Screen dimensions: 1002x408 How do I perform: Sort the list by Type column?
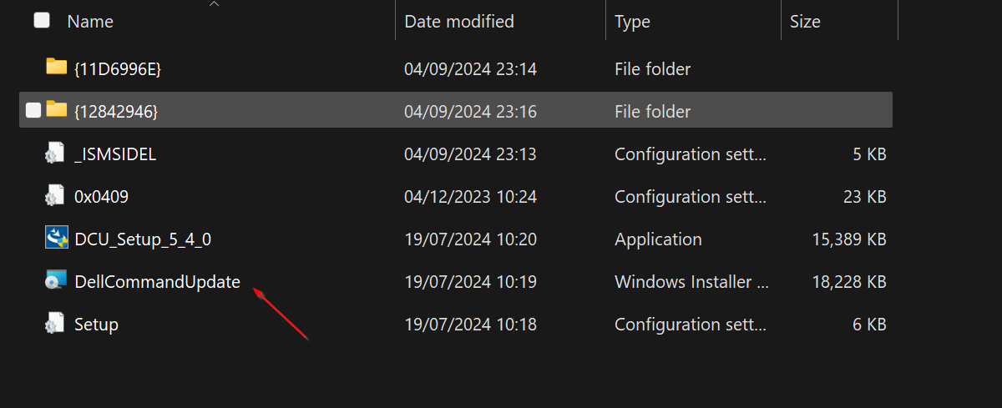632,21
